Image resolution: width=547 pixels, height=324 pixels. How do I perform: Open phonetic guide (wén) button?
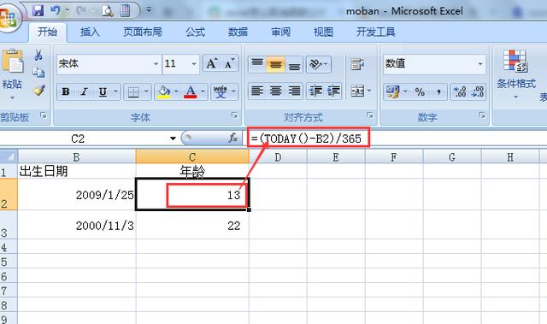[221, 91]
